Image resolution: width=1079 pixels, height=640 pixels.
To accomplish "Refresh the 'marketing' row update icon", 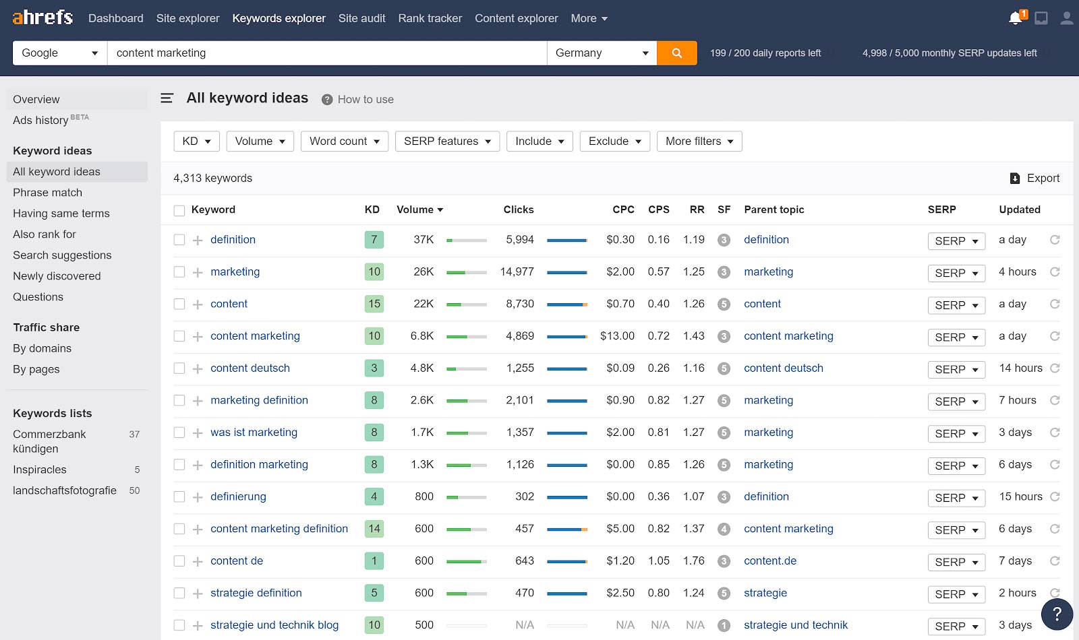I will pos(1055,272).
